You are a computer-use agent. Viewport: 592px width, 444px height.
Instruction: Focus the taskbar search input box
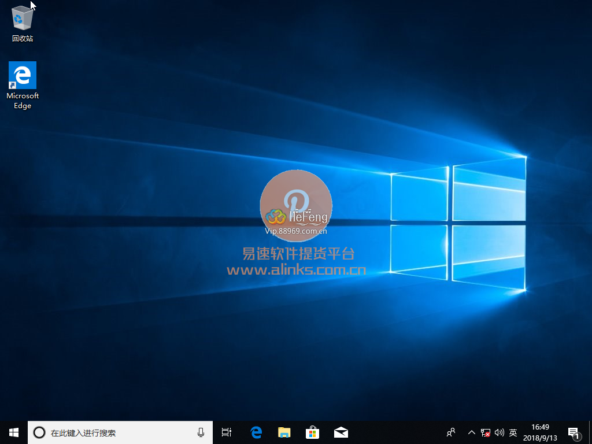click(120, 432)
